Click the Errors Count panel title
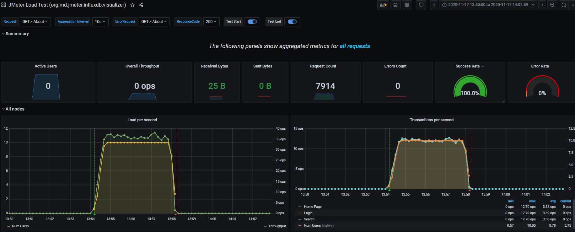 click(395, 66)
